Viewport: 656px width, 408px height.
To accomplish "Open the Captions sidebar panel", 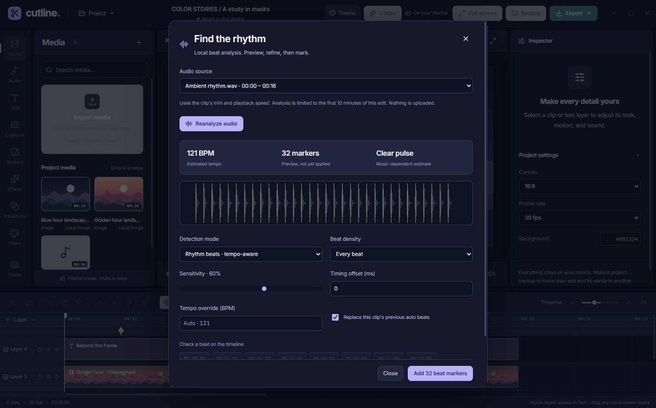I will pos(15,129).
